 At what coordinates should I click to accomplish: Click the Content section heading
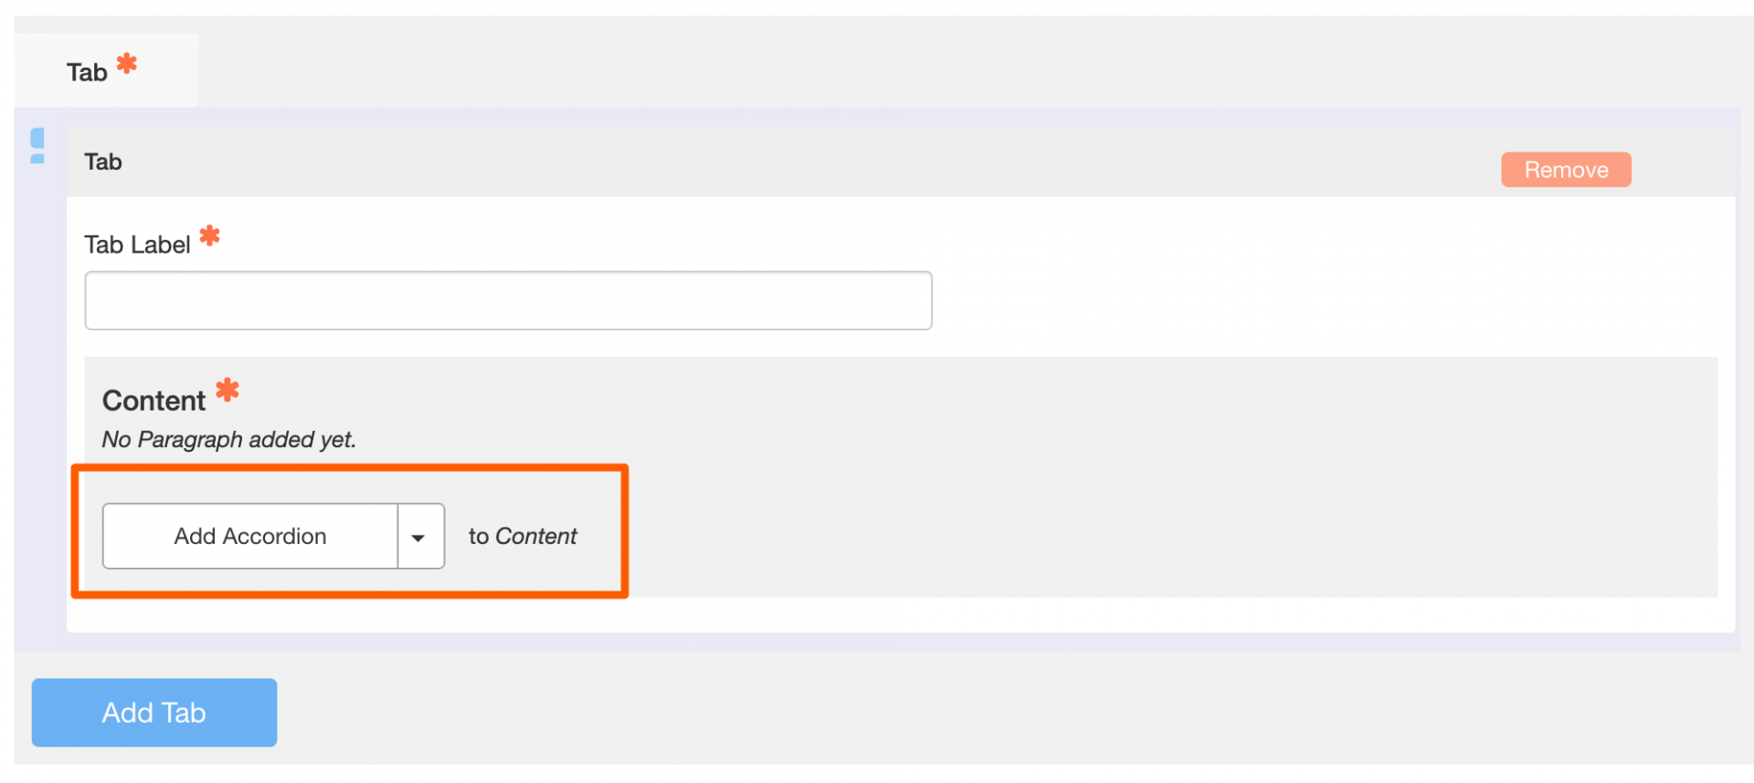pos(152,399)
